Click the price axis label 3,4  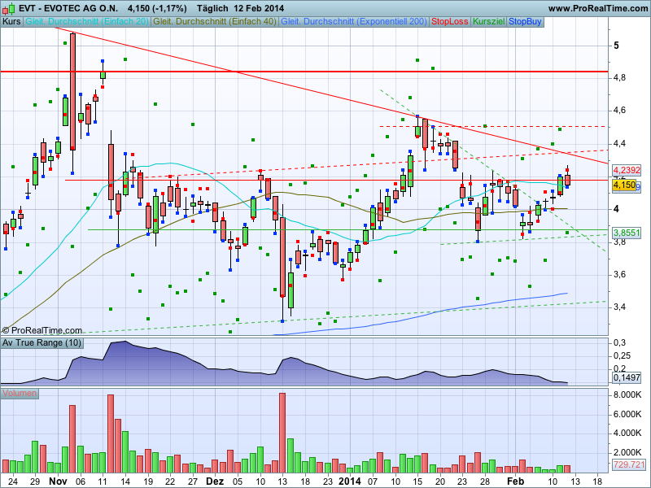click(x=619, y=307)
